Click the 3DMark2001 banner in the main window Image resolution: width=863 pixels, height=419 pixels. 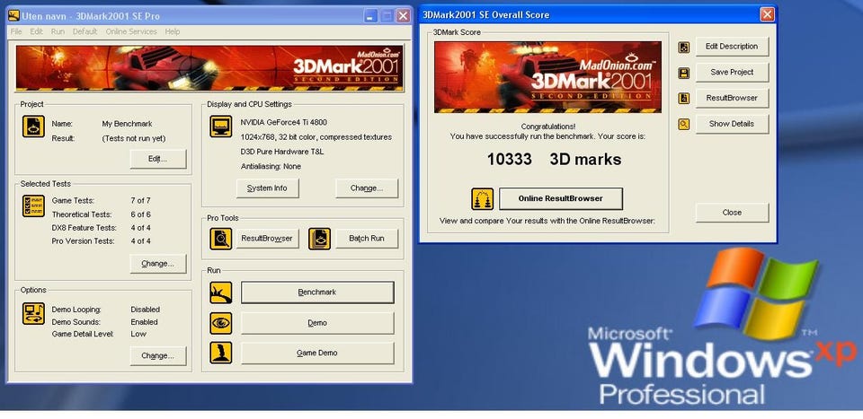pos(209,68)
